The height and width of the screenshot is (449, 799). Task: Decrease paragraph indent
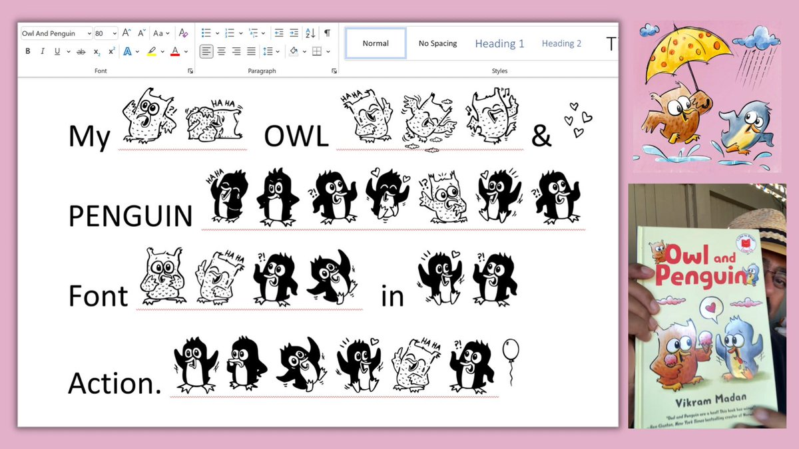279,33
